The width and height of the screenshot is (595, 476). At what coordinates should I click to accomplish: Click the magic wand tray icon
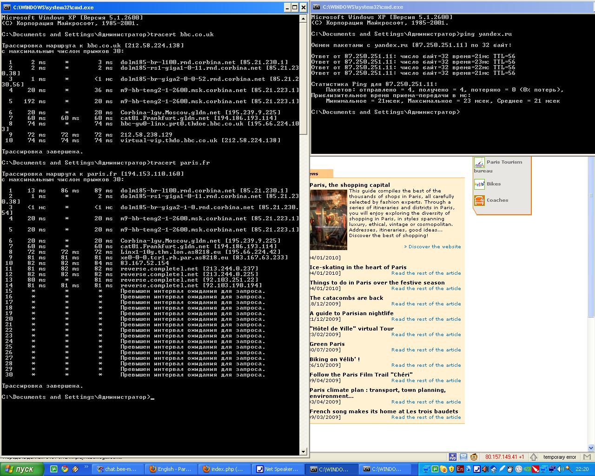tap(569, 469)
